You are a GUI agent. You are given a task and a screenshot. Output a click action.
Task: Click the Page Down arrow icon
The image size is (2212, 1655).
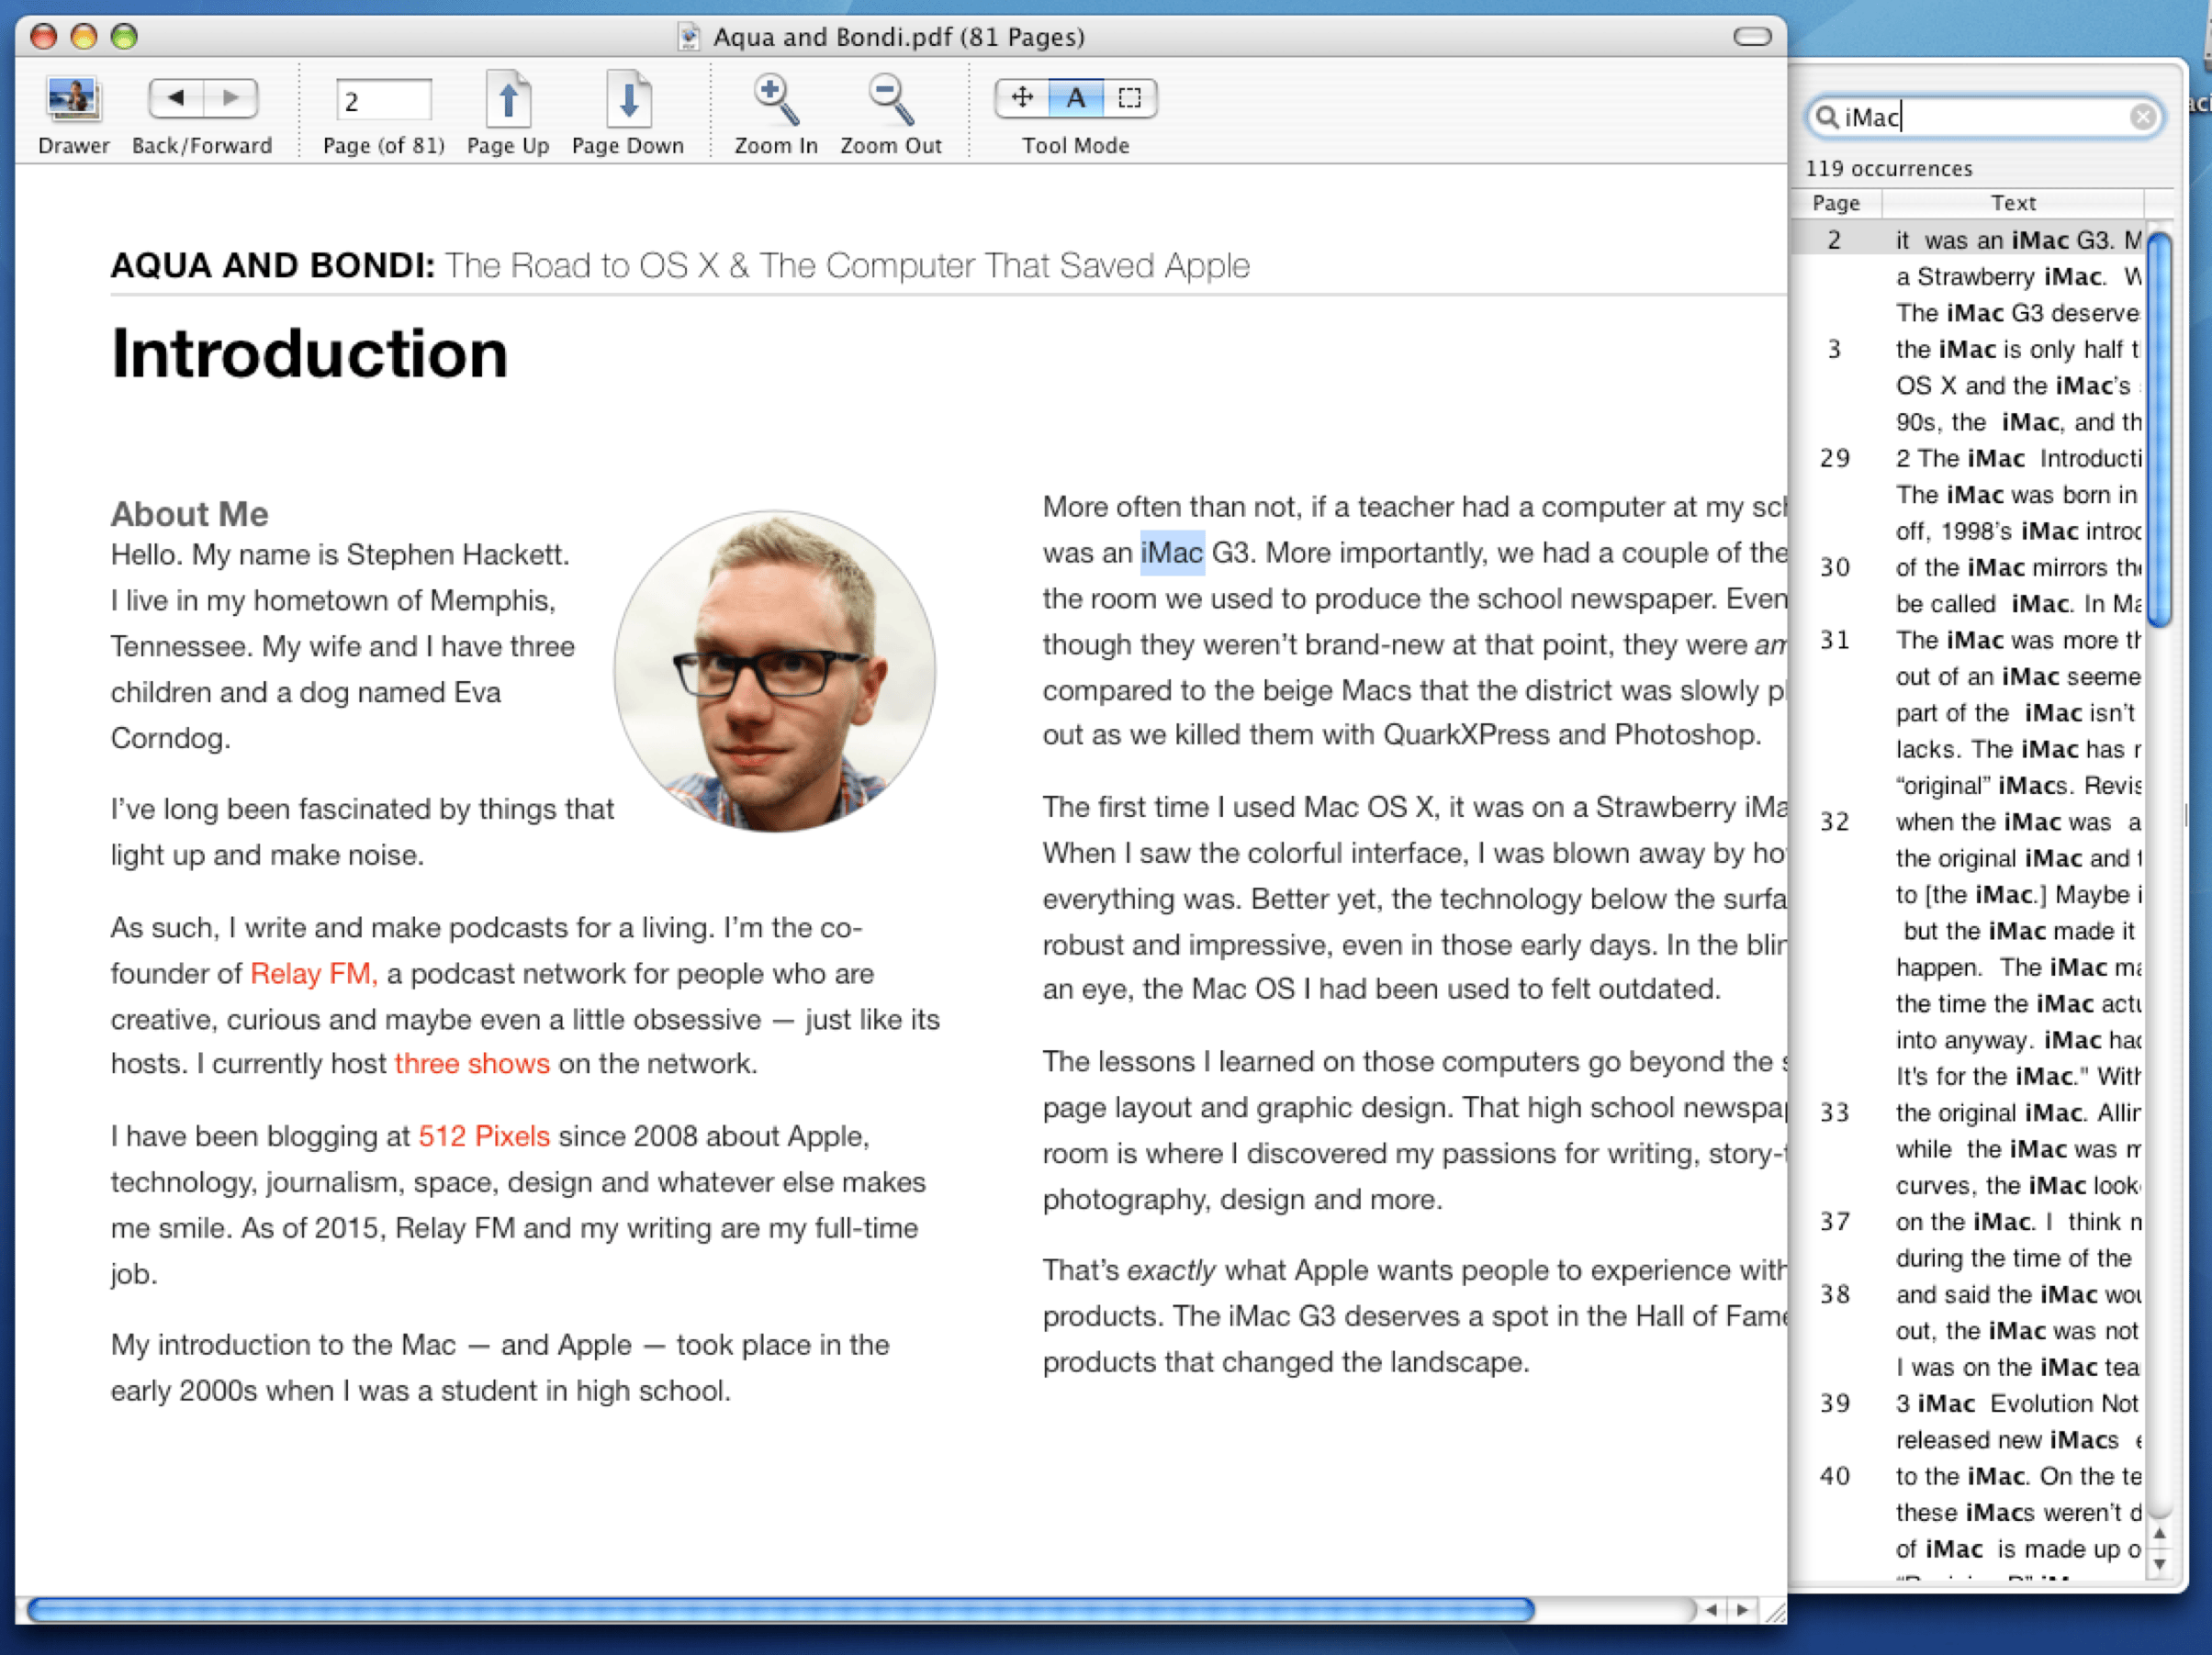click(x=628, y=99)
